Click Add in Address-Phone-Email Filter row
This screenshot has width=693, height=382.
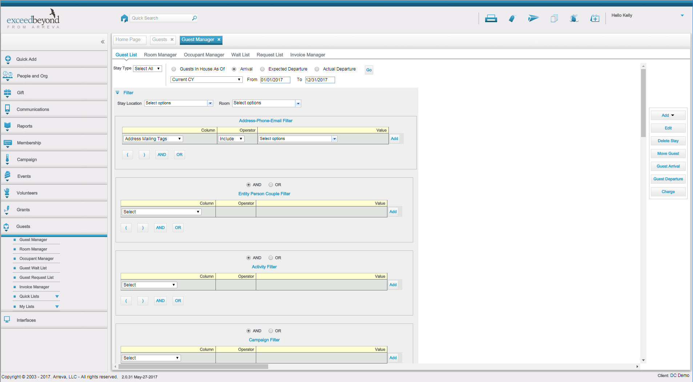(x=394, y=138)
